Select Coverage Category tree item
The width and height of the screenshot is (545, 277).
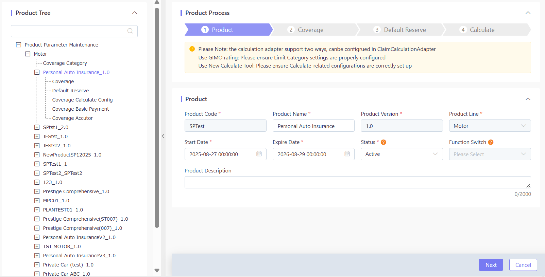pyautogui.click(x=65, y=63)
